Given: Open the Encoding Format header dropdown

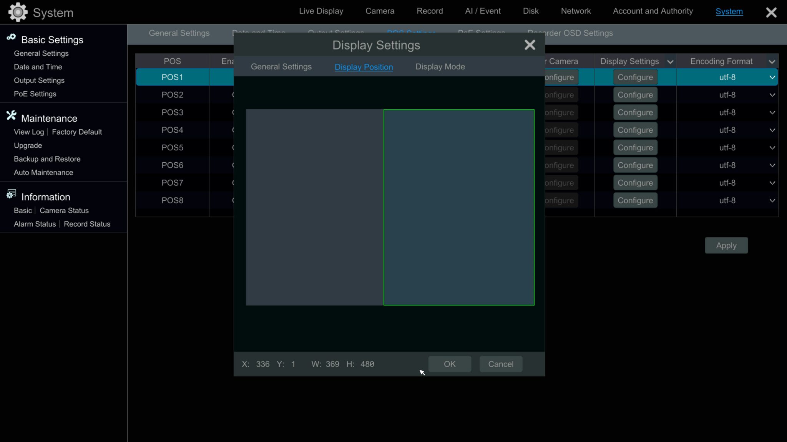Looking at the screenshot, I should (772, 61).
